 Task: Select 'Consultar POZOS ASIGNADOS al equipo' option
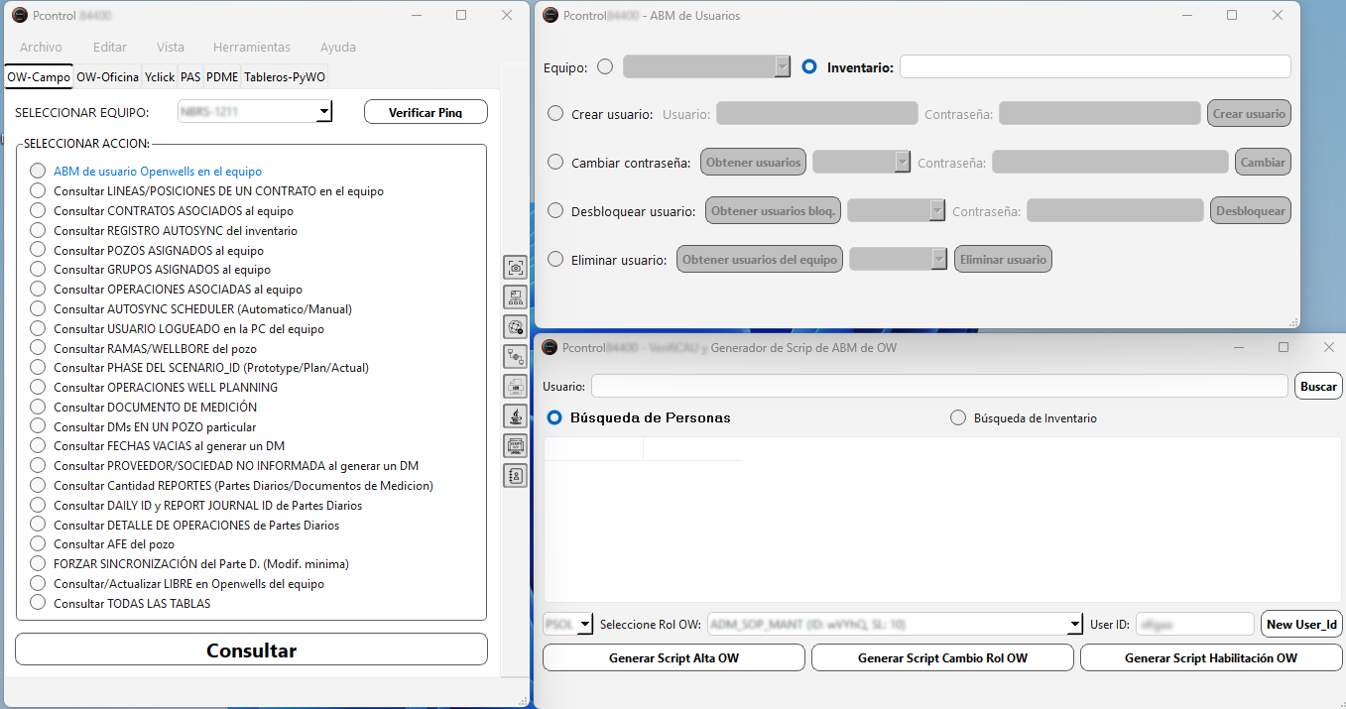pos(38,250)
